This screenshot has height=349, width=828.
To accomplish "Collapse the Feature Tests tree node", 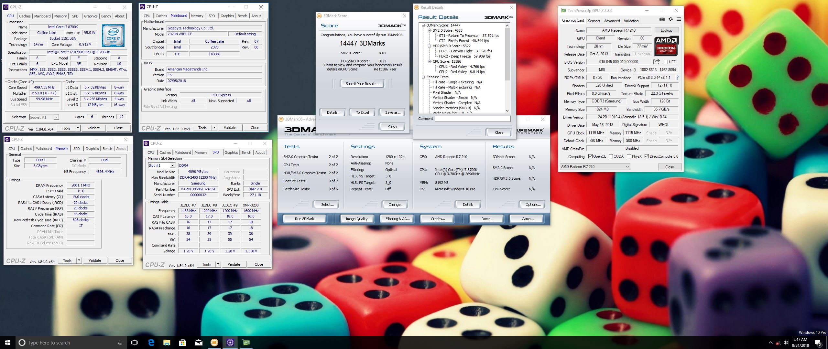I will pyautogui.click(x=423, y=77).
